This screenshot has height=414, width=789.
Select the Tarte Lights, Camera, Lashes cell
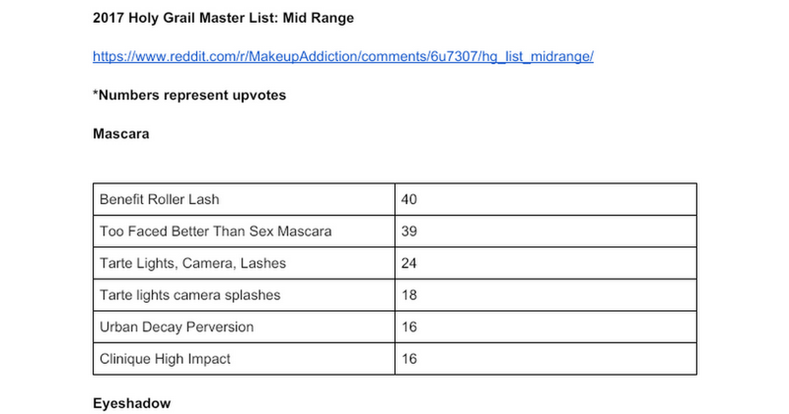point(193,264)
